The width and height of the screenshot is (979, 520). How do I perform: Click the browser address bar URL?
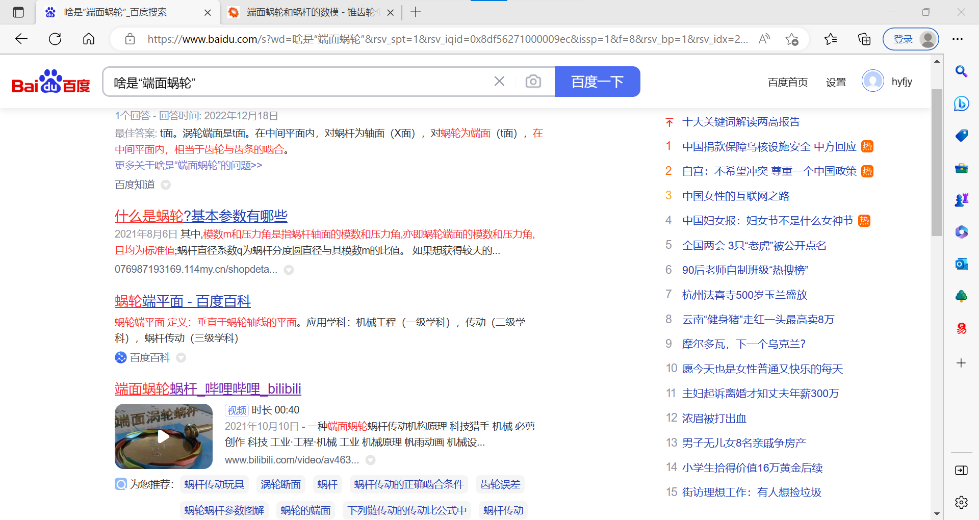point(448,39)
